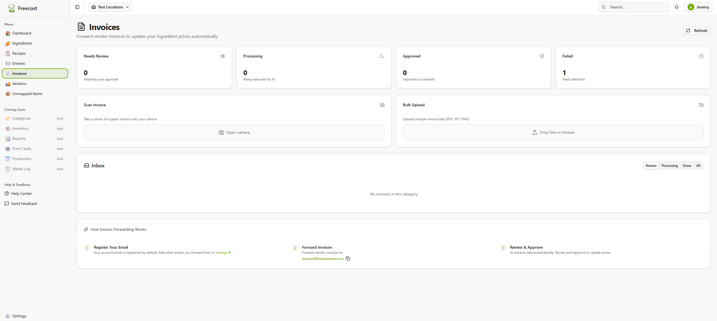Click the Bulk Upload folder icon
The height and width of the screenshot is (321, 717).
coord(701,105)
